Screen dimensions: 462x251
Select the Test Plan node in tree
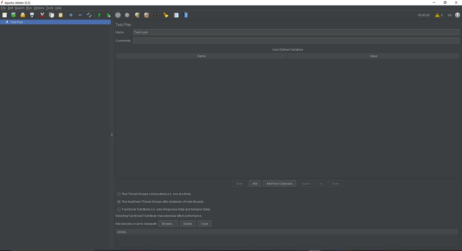[55, 22]
